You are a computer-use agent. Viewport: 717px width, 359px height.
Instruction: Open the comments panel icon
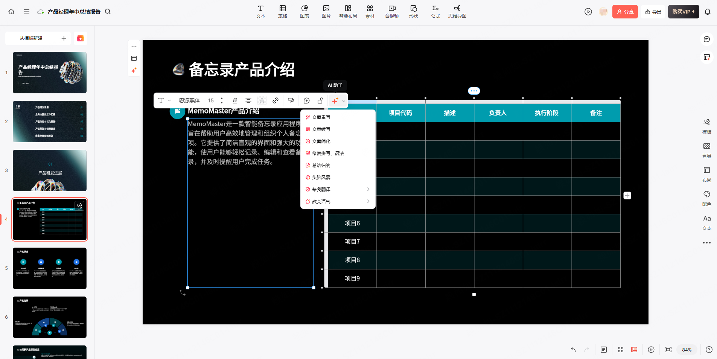pos(707,39)
